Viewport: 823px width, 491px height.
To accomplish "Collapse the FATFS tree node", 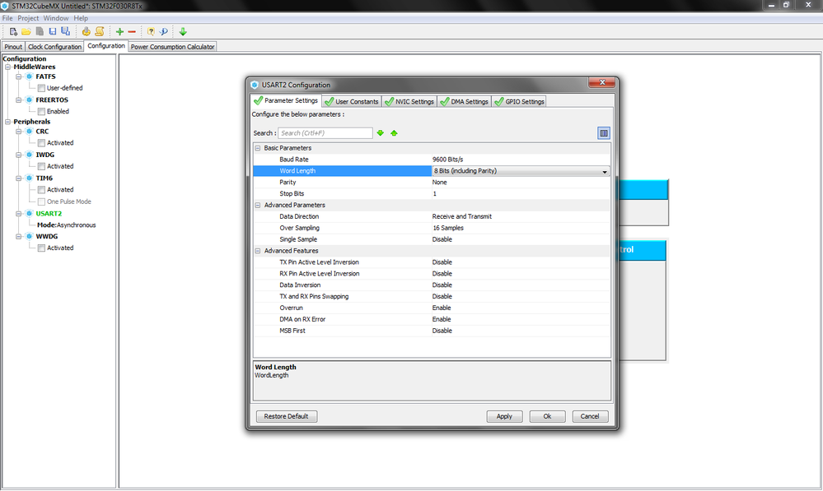I will pyautogui.click(x=18, y=76).
